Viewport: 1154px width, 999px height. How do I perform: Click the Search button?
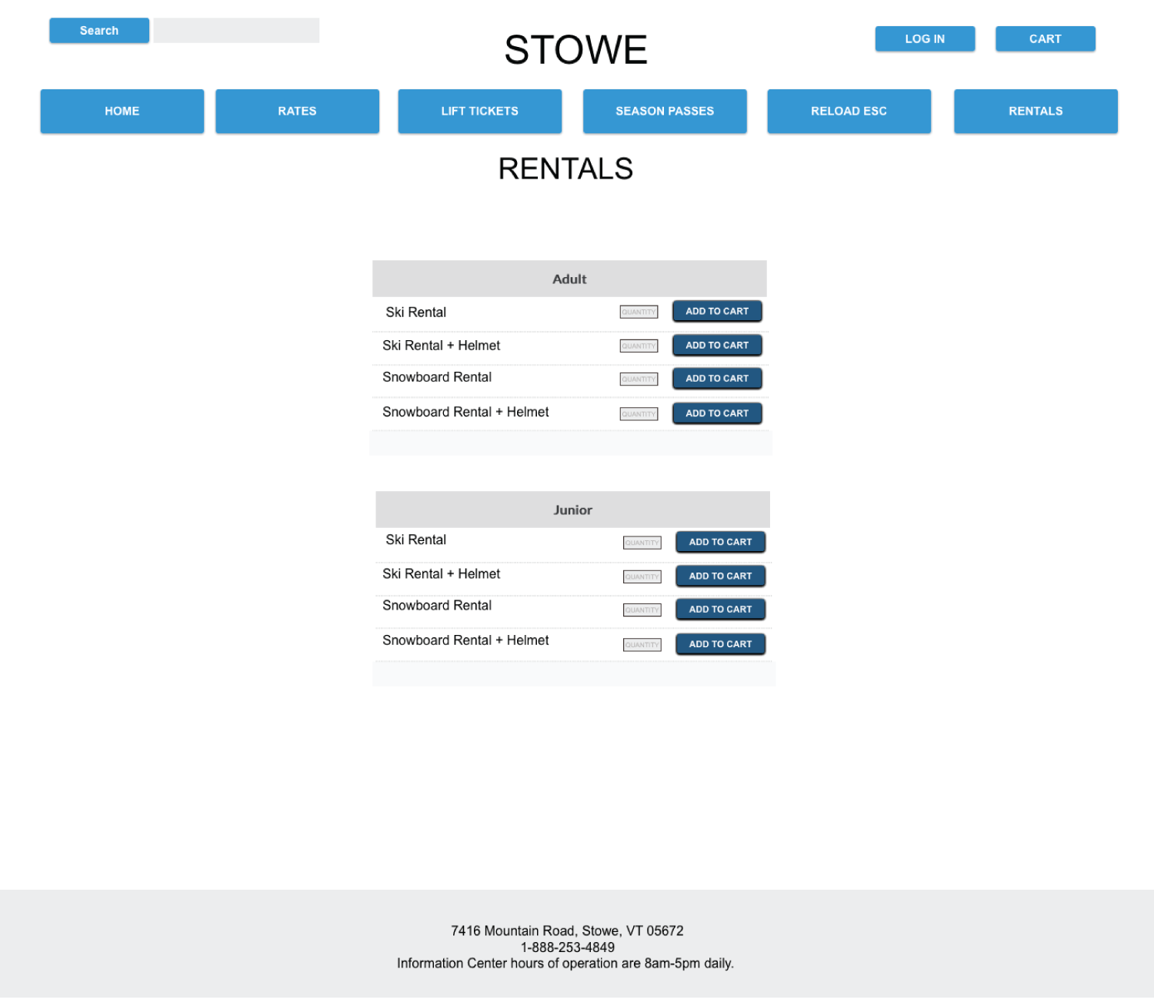[x=99, y=31]
